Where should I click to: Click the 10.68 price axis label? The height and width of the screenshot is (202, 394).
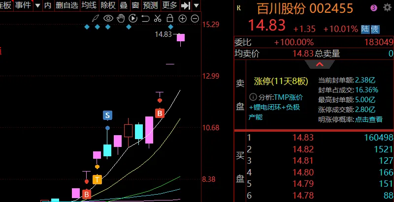[211, 128]
